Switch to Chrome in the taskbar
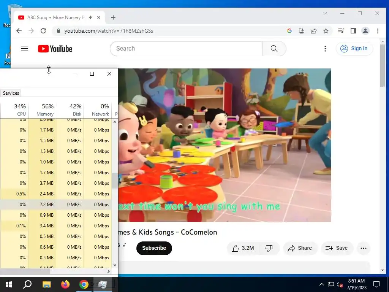This screenshot has width=389, height=292. coord(84,284)
